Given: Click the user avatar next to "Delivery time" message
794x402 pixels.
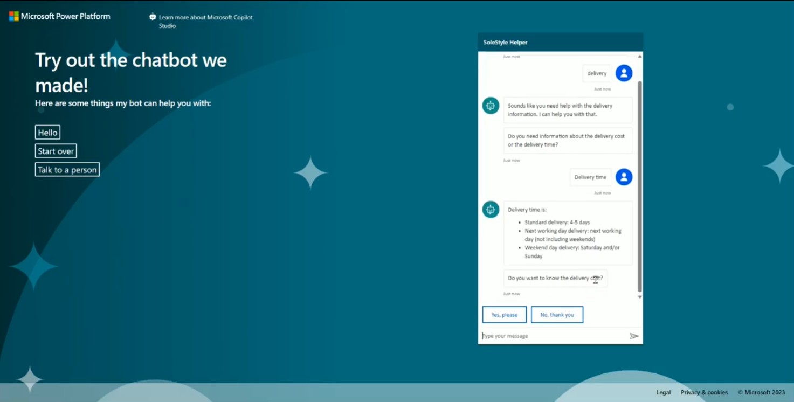Looking at the screenshot, I should (x=624, y=177).
